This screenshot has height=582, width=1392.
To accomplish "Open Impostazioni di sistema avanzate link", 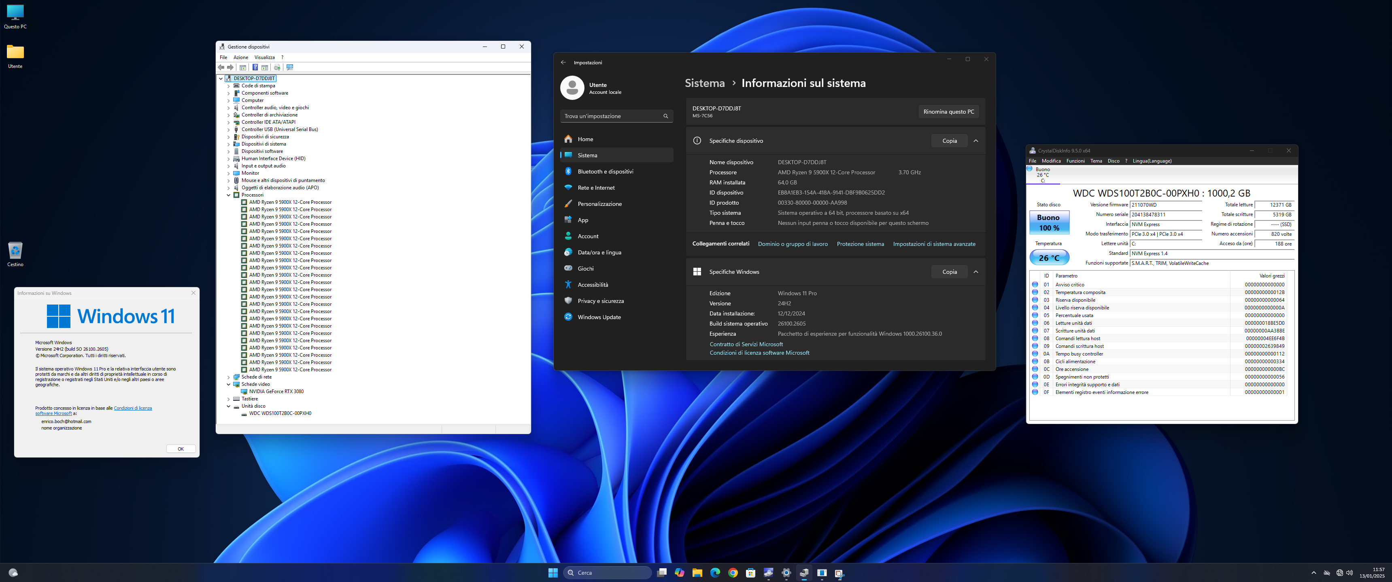I will pyautogui.click(x=934, y=244).
